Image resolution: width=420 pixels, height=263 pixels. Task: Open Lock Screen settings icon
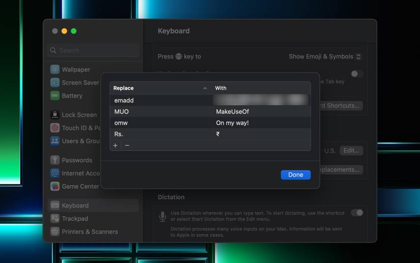(55, 115)
